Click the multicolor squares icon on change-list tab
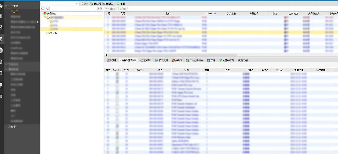 187,60
